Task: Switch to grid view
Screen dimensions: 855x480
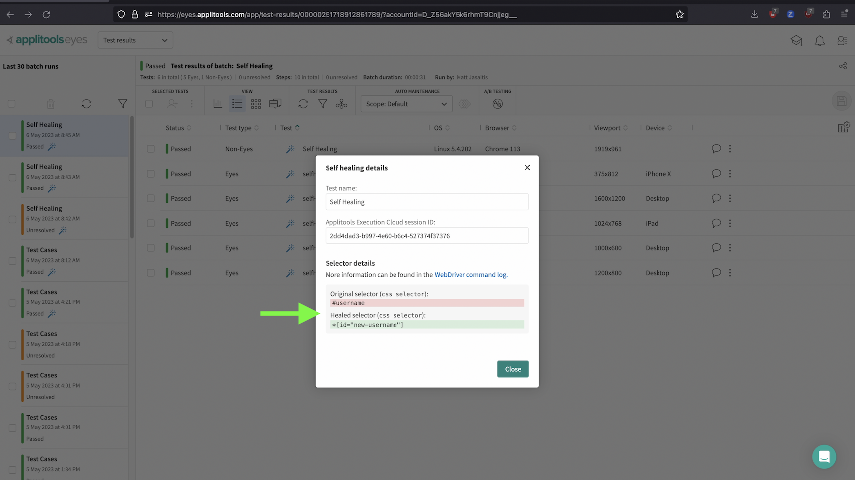Action: (x=256, y=104)
